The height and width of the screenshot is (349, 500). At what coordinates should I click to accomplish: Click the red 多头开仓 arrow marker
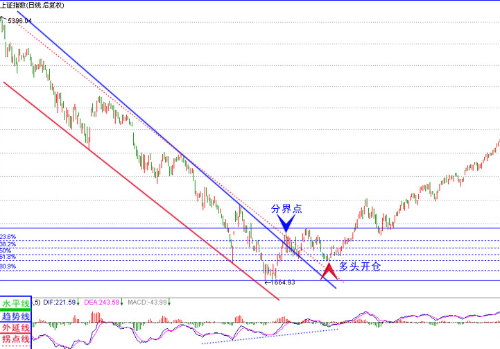coord(328,268)
